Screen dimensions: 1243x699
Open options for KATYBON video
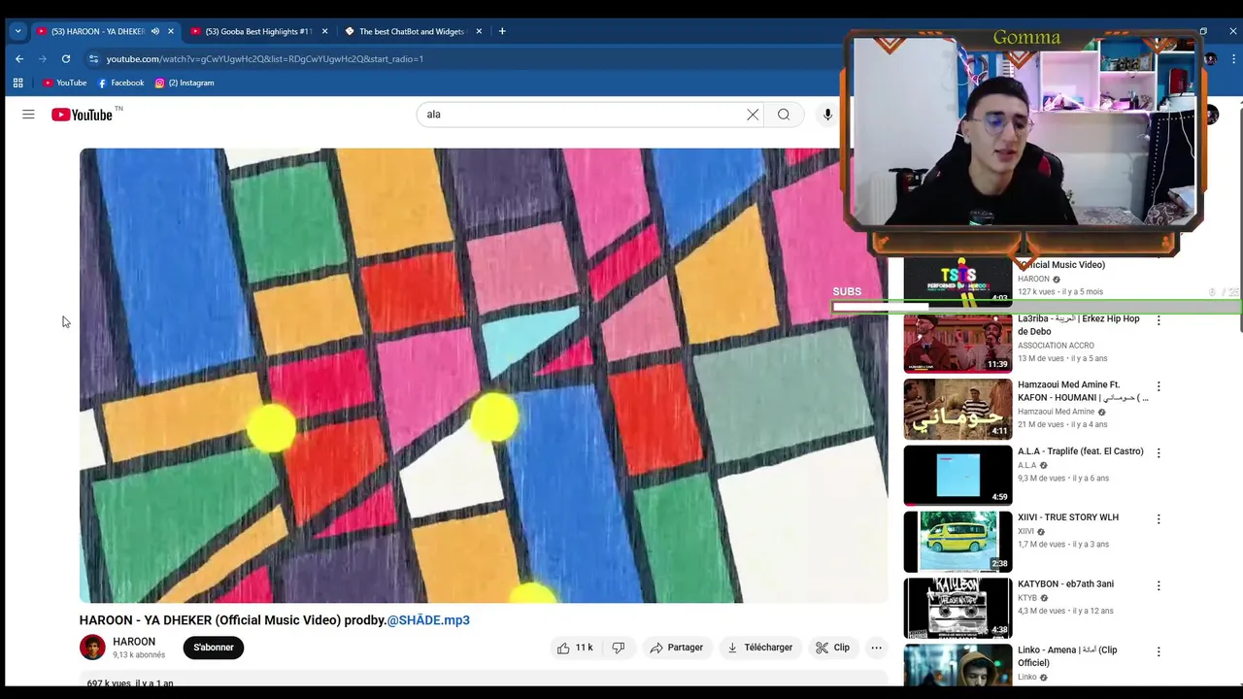[1159, 585]
